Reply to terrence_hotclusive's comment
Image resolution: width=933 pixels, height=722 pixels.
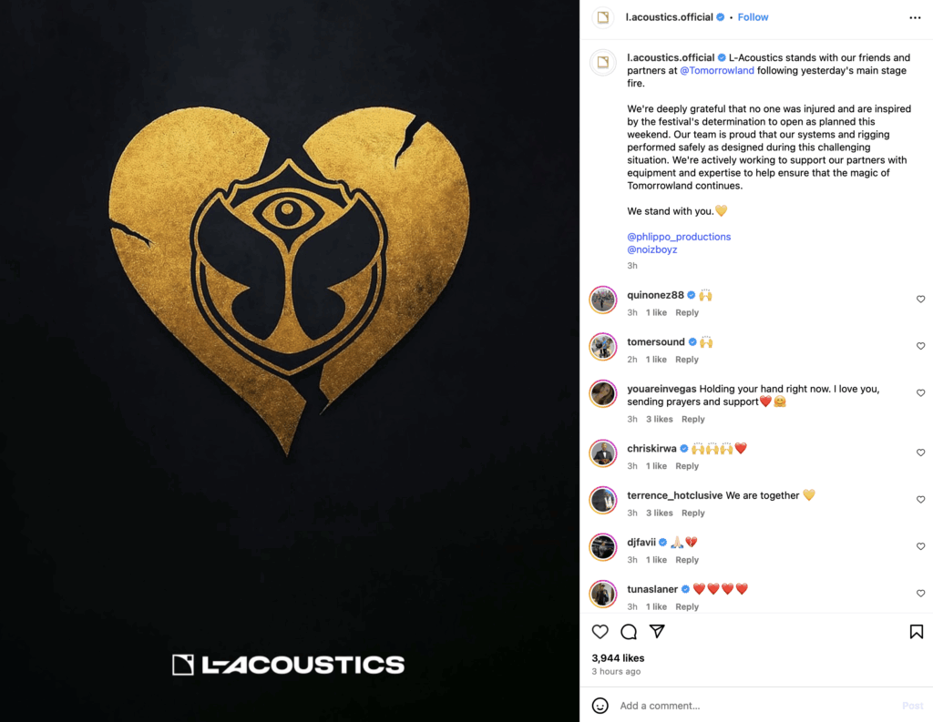692,513
